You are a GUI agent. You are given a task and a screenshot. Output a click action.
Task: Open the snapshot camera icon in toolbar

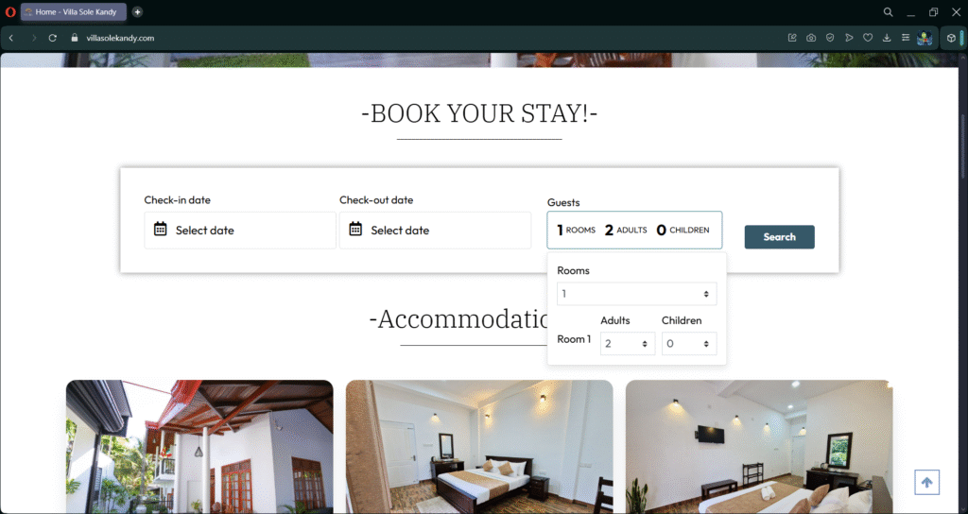(811, 38)
